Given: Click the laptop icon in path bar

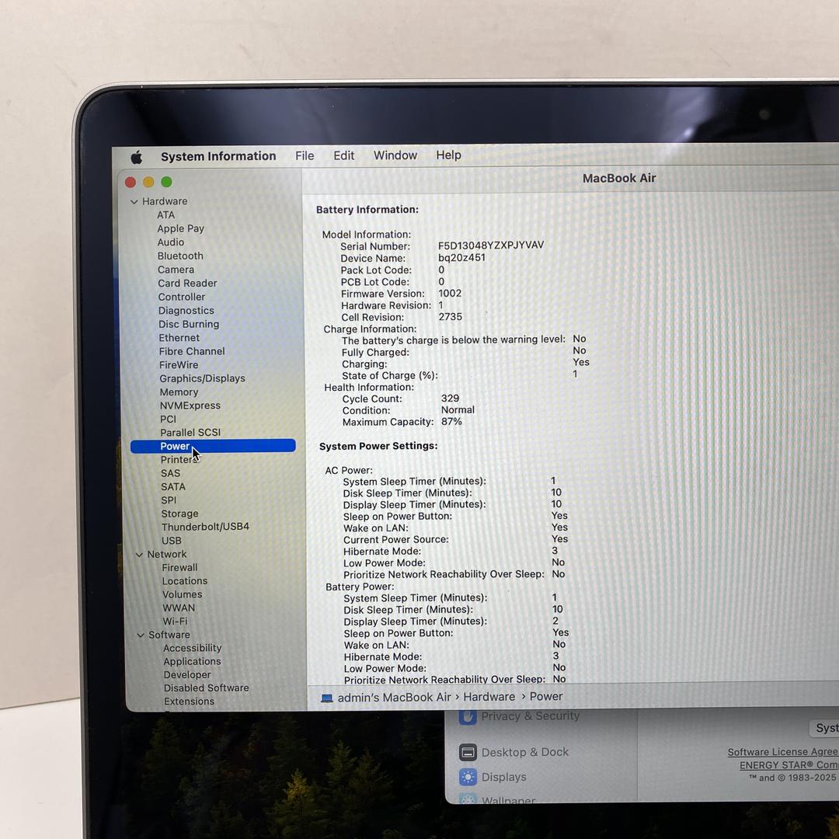Looking at the screenshot, I should [327, 699].
